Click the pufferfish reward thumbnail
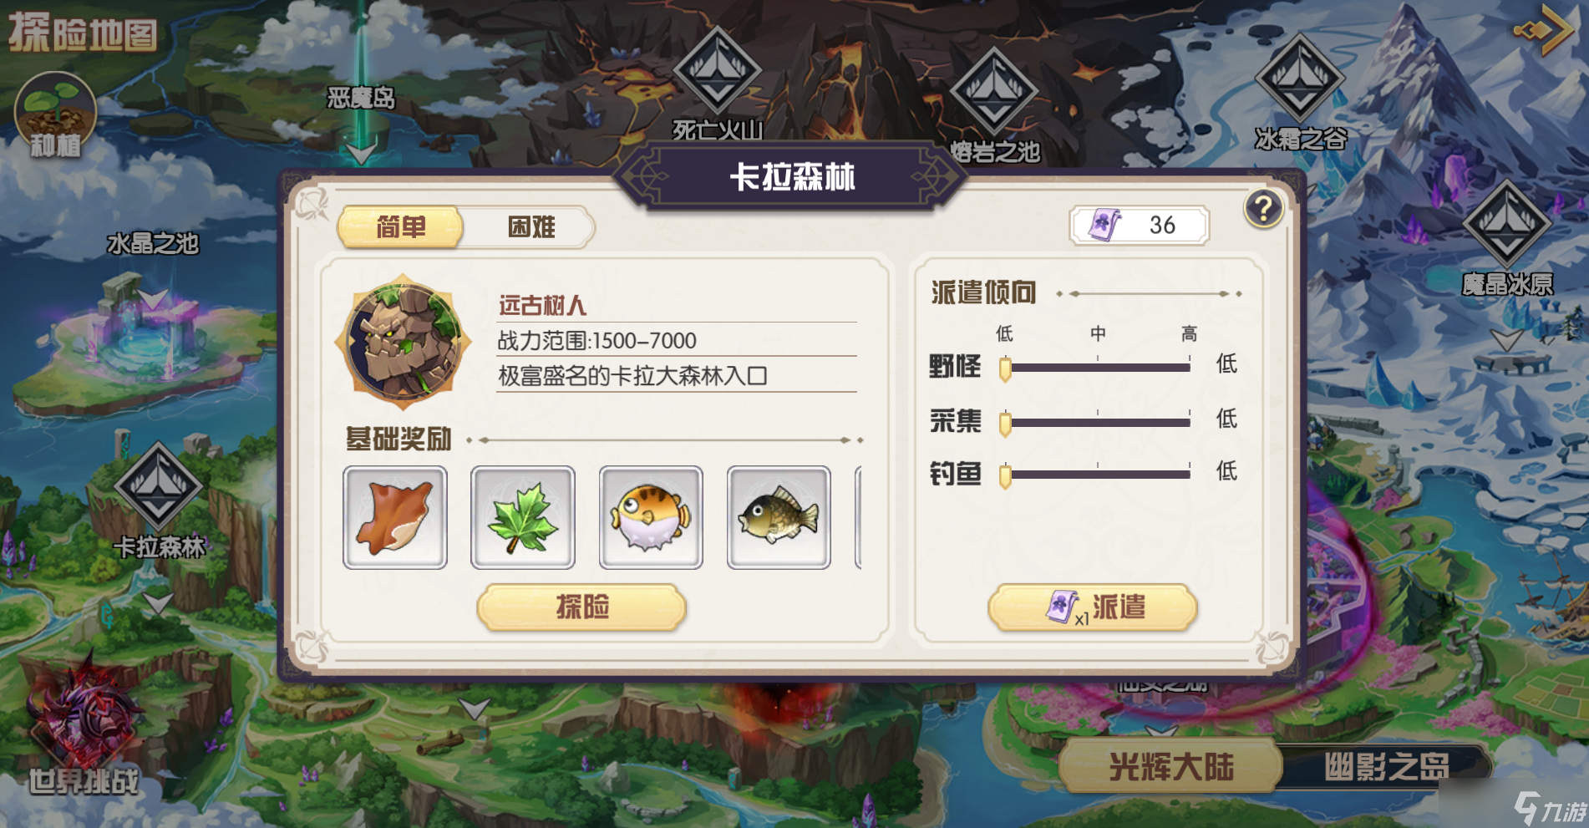The height and width of the screenshot is (828, 1589). click(651, 518)
